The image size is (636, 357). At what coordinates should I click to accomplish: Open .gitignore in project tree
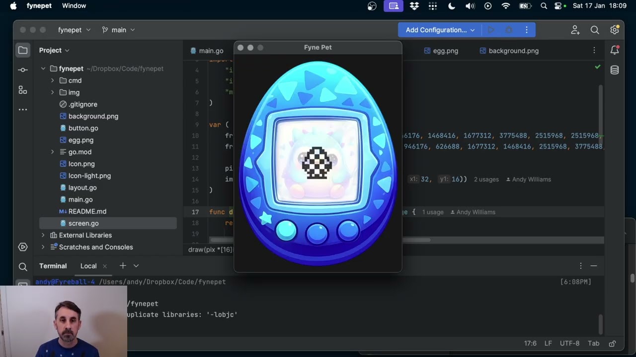tap(83, 104)
